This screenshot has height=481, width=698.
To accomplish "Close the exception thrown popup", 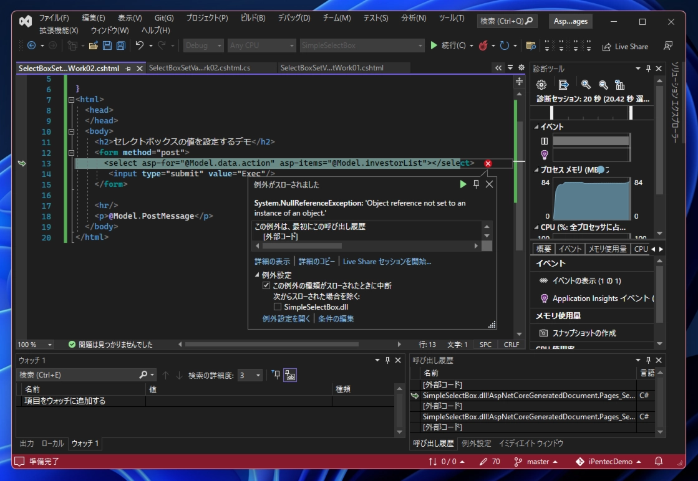I will click(x=489, y=184).
